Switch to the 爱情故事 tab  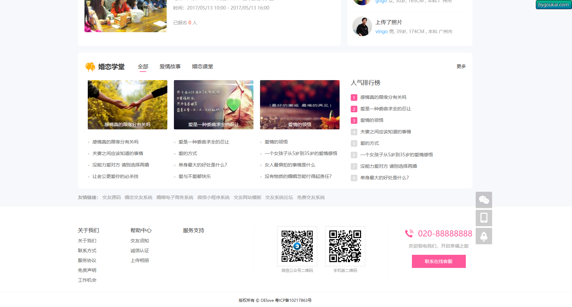pos(170,67)
